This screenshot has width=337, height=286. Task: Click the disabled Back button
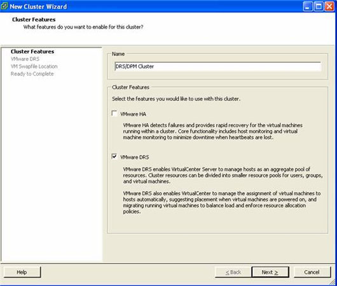(233, 272)
